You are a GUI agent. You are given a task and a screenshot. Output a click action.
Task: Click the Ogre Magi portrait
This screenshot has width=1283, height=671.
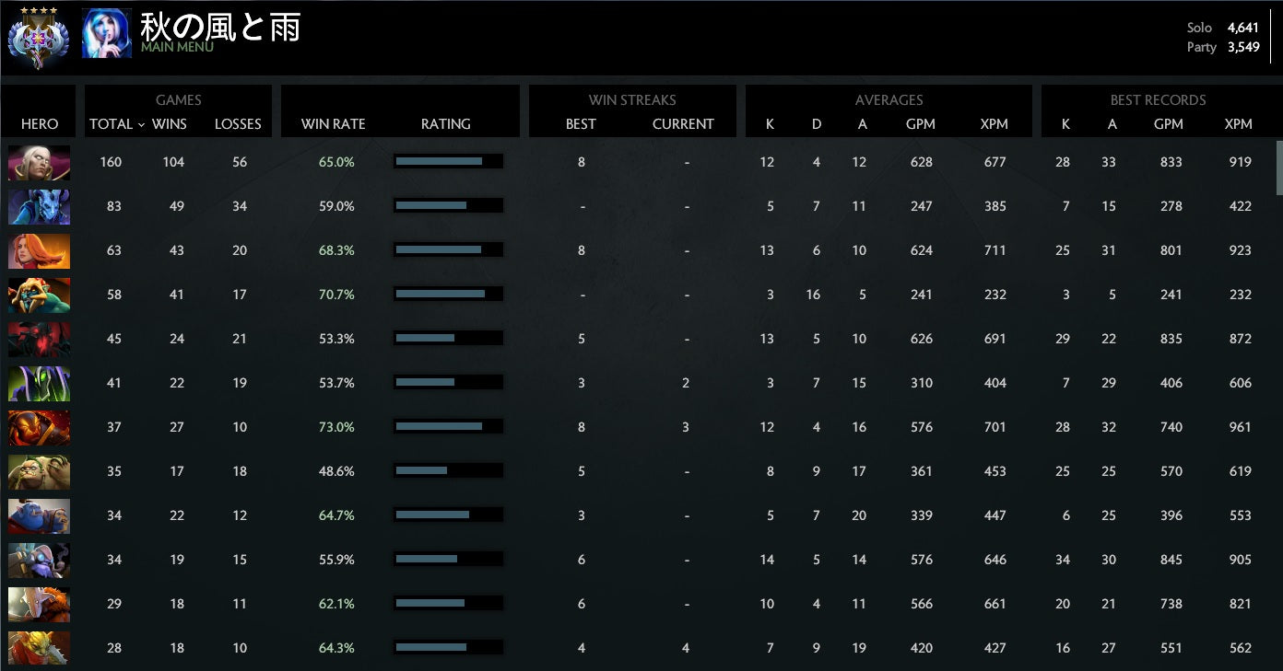39,516
